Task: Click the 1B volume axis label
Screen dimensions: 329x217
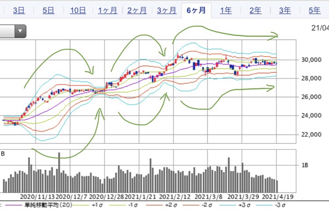Action: click(x=305, y=165)
